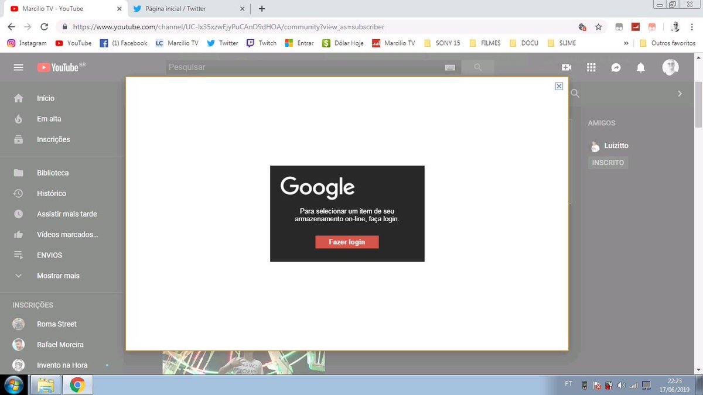The image size is (703, 395).
Task: Click the INSCRITO button under Luizitto
Action: 608,163
